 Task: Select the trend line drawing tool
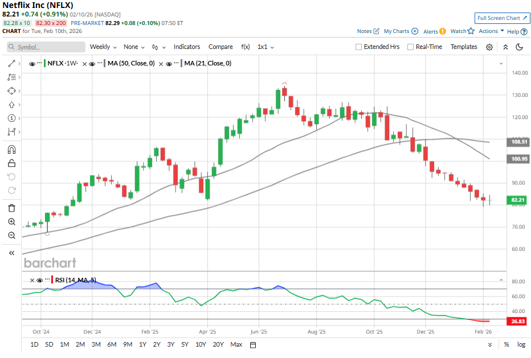click(11, 64)
